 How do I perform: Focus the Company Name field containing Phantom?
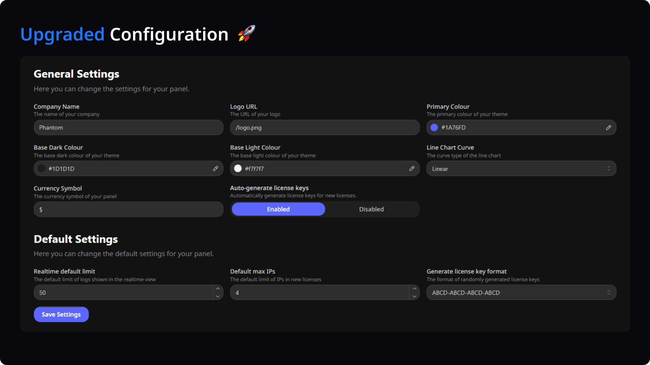[128, 128]
